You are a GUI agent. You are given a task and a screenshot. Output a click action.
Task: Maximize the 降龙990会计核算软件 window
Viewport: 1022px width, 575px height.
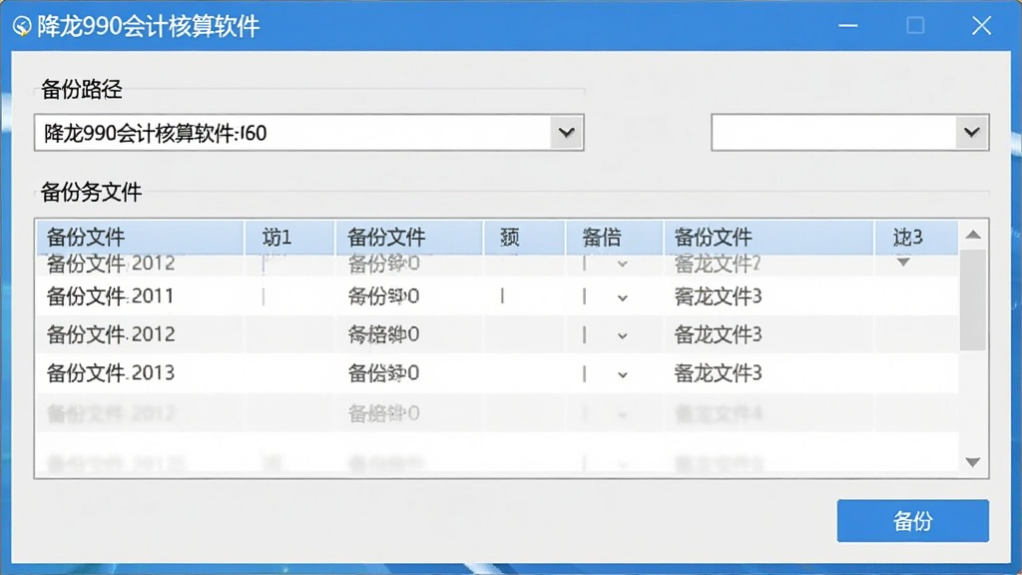tap(915, 26)
